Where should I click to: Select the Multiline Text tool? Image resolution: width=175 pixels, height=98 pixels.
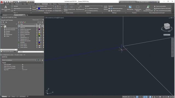(6, 8)
